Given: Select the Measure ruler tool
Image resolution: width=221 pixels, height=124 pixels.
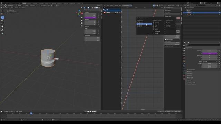Looking at the screenshot, I should [x=2, y=33].
